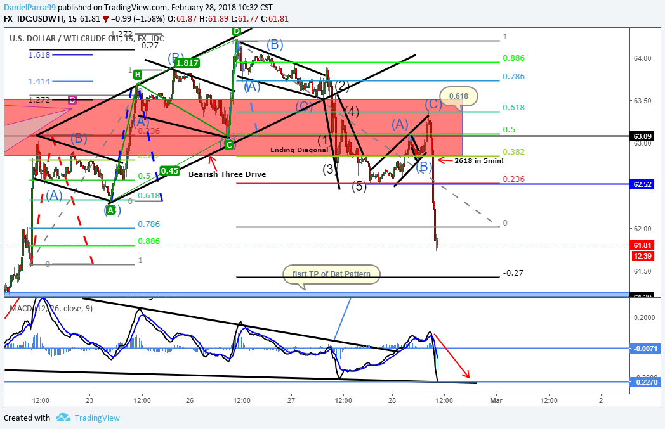Select the black wave (1) label
Image resolution: width=665 pixels, height=429 pixels.
pyautogui.click(x=324, y=140)
